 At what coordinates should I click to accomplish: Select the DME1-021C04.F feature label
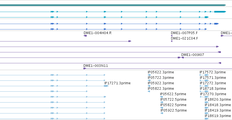(x=184, y=38)
